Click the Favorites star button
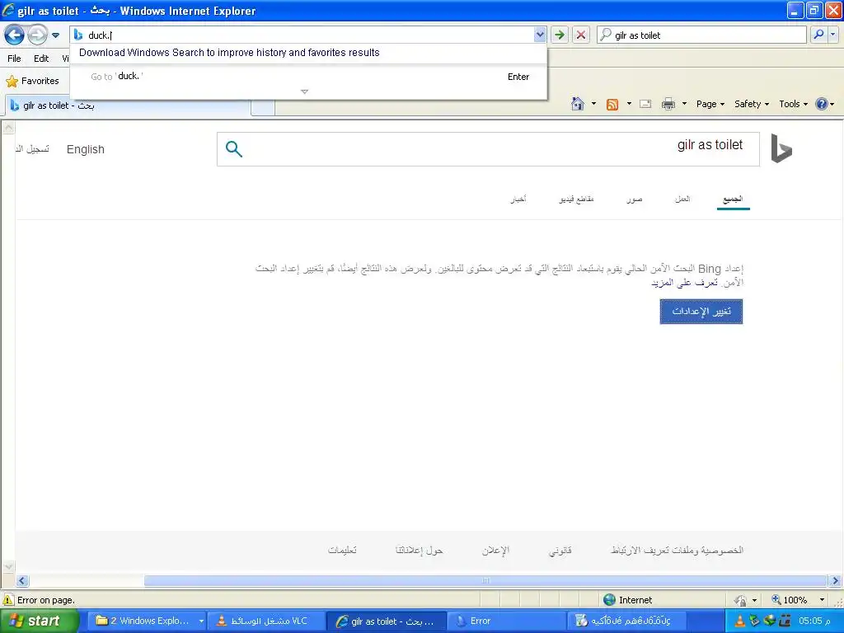The image size is (844, 633). [x=32, y=81]
